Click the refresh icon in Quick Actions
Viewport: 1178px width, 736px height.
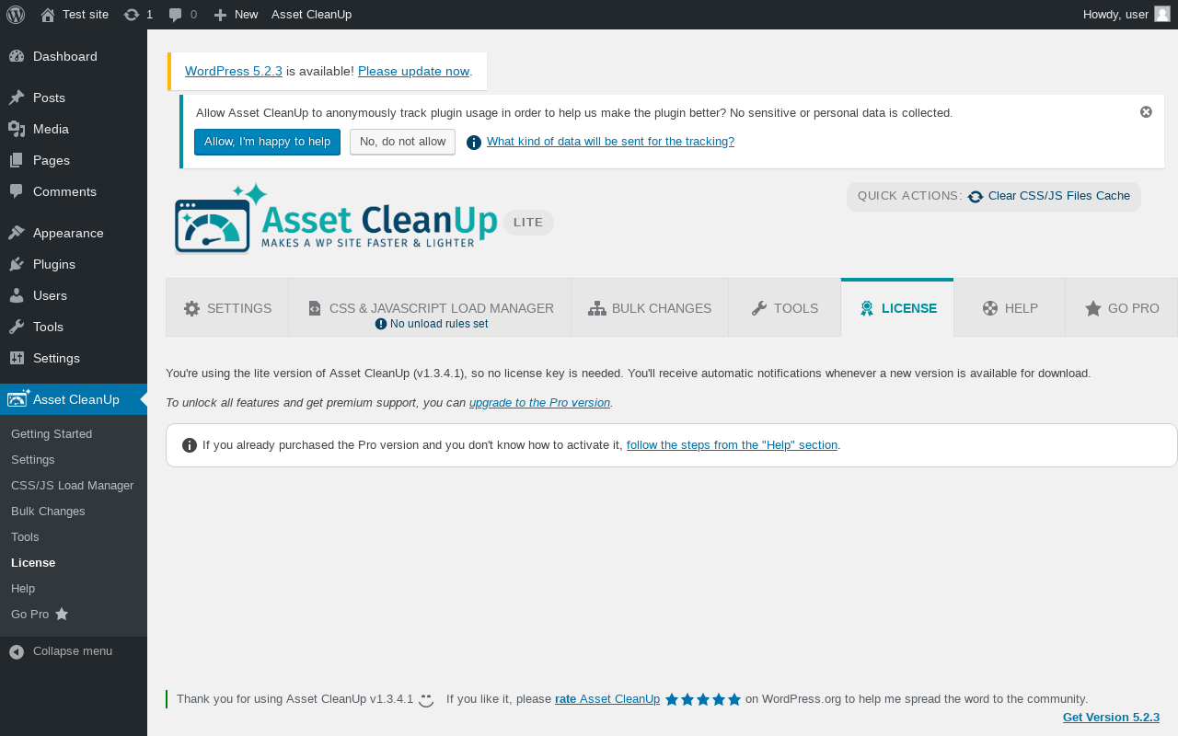pyautogui.click(x=976, y=197)
